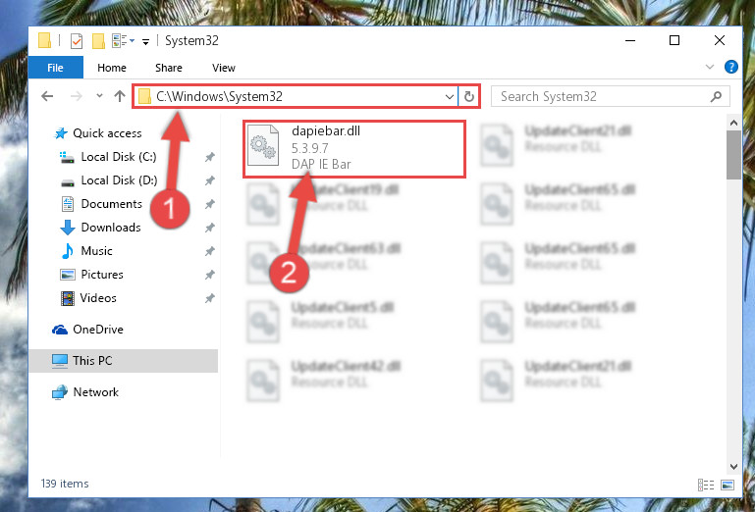Click the Properties icon in Quick Access Toolbar
Screen dimensions: 755x512
76,41
